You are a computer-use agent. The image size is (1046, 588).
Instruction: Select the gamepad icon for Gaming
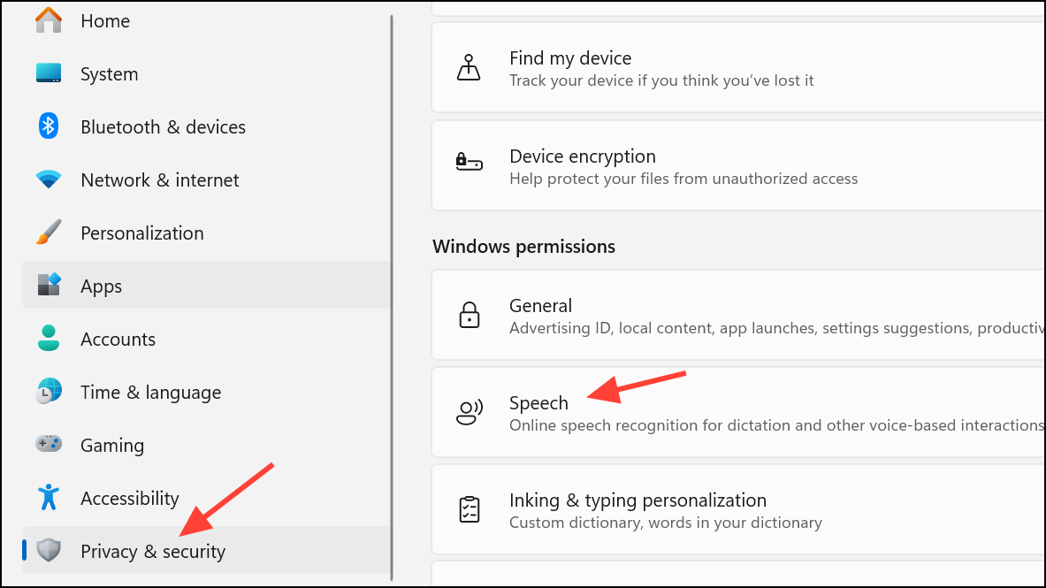coord(48,445)
